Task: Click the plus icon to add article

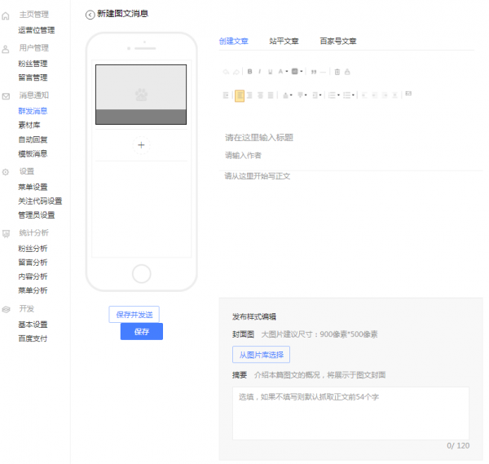Action: pos(141,144)
